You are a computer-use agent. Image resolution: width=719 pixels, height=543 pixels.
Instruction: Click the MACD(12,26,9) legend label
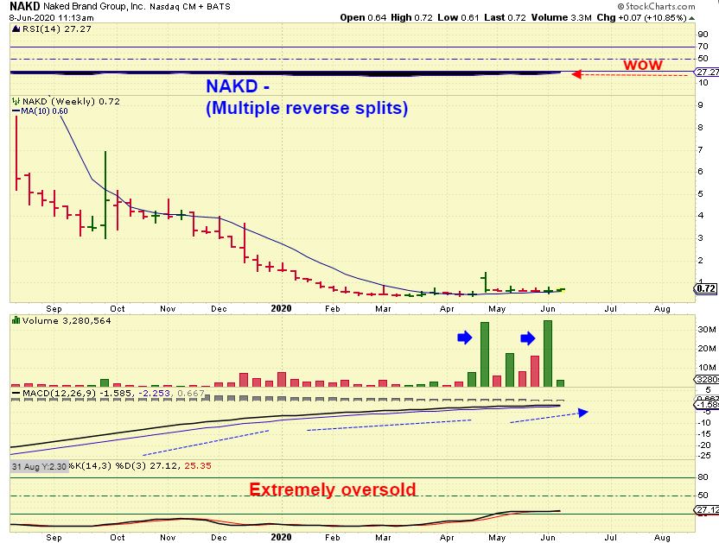59,393
